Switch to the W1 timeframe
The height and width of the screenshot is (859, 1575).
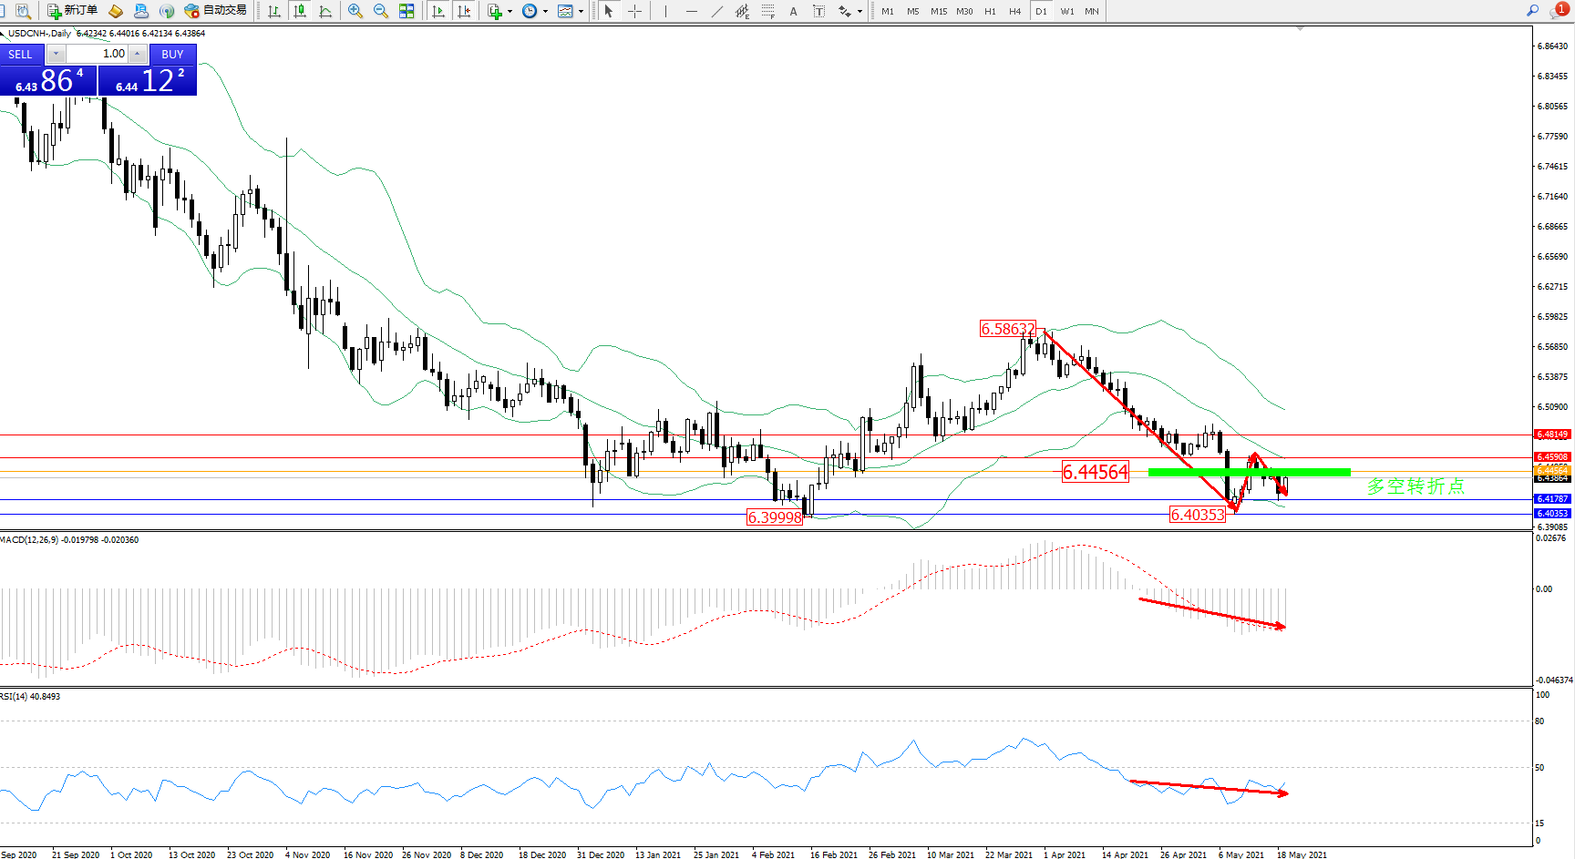[x=1066, y=11]
